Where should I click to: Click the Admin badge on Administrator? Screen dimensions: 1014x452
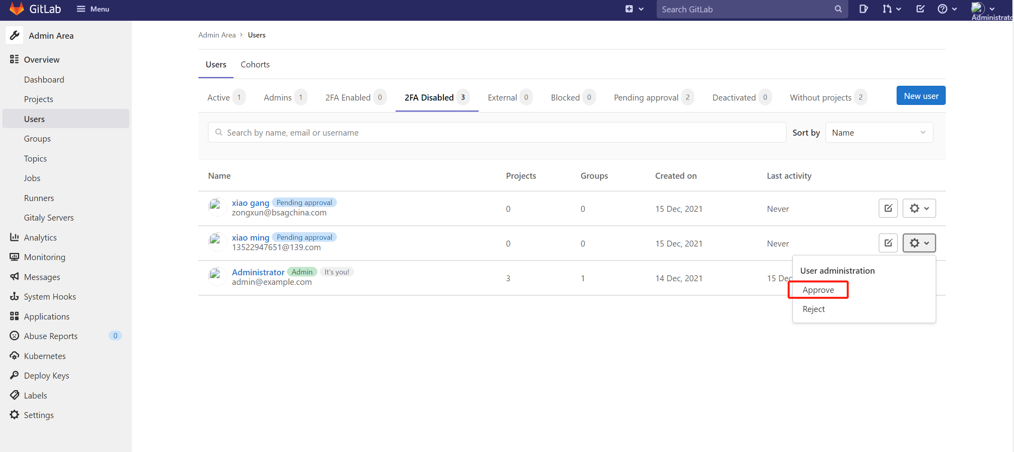coord(302,272)
